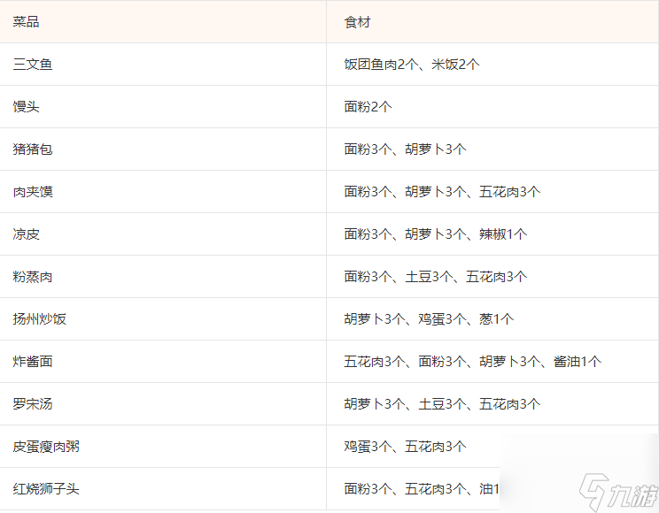Select the 猪猪包 dish name
Image resolution: width=659 pixels, height=513 pixels.
33,149
